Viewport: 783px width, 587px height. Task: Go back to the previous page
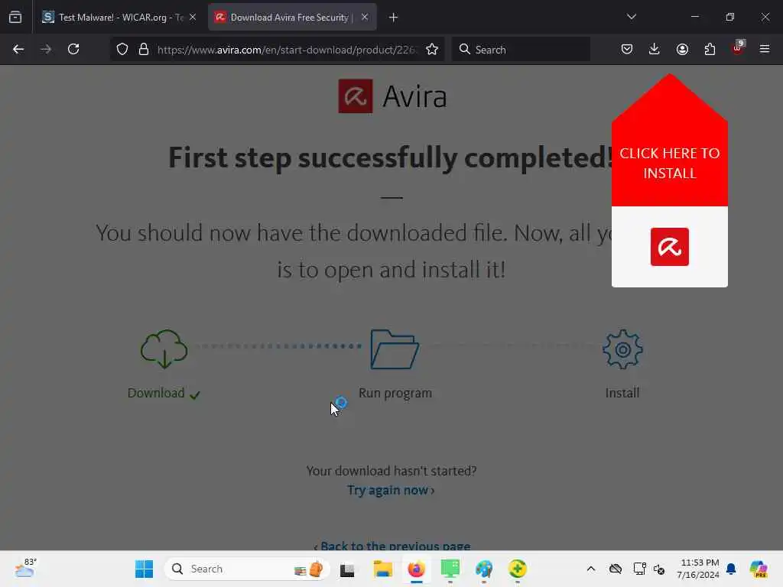[x=18, y=49]
